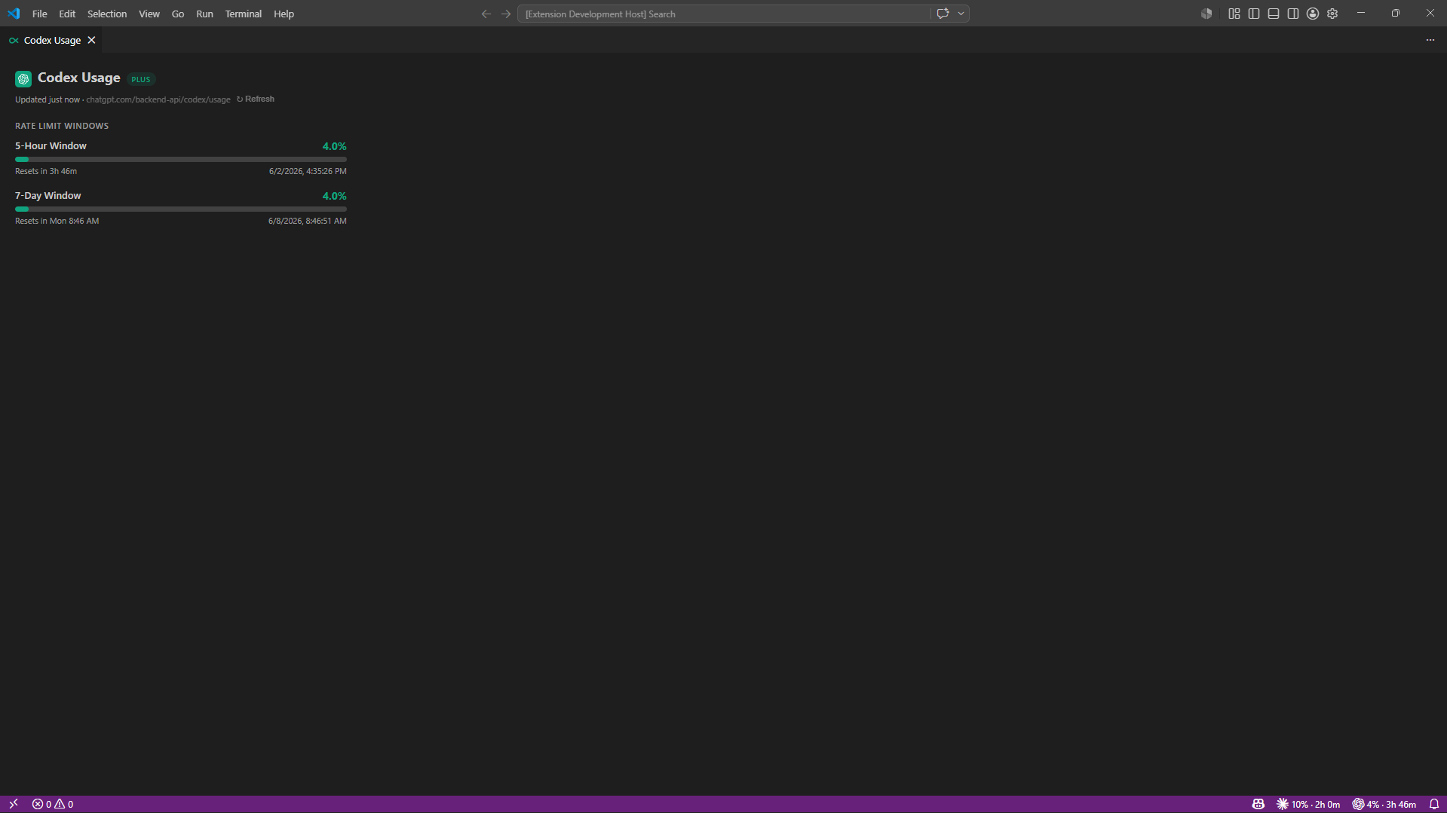Click the RATE LIMIT WINDOWS heading
The width and height of the screenshot is (1447, 813).
[x=62, y=126]
